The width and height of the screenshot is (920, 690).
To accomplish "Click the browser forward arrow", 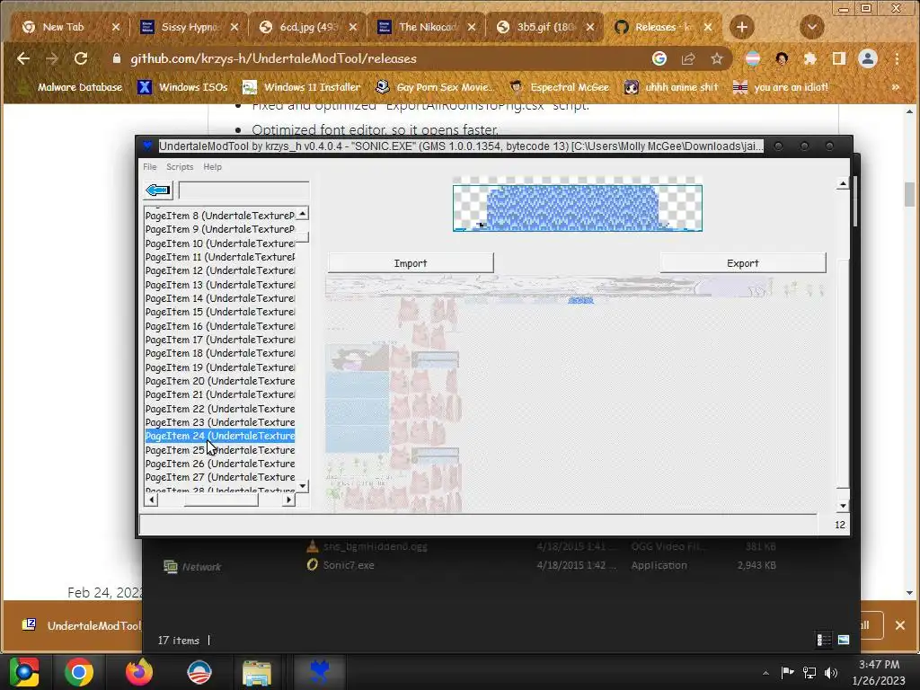I will [x=51, y=58].
